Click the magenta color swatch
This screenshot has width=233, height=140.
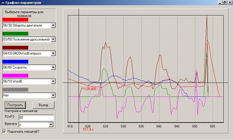15,76
